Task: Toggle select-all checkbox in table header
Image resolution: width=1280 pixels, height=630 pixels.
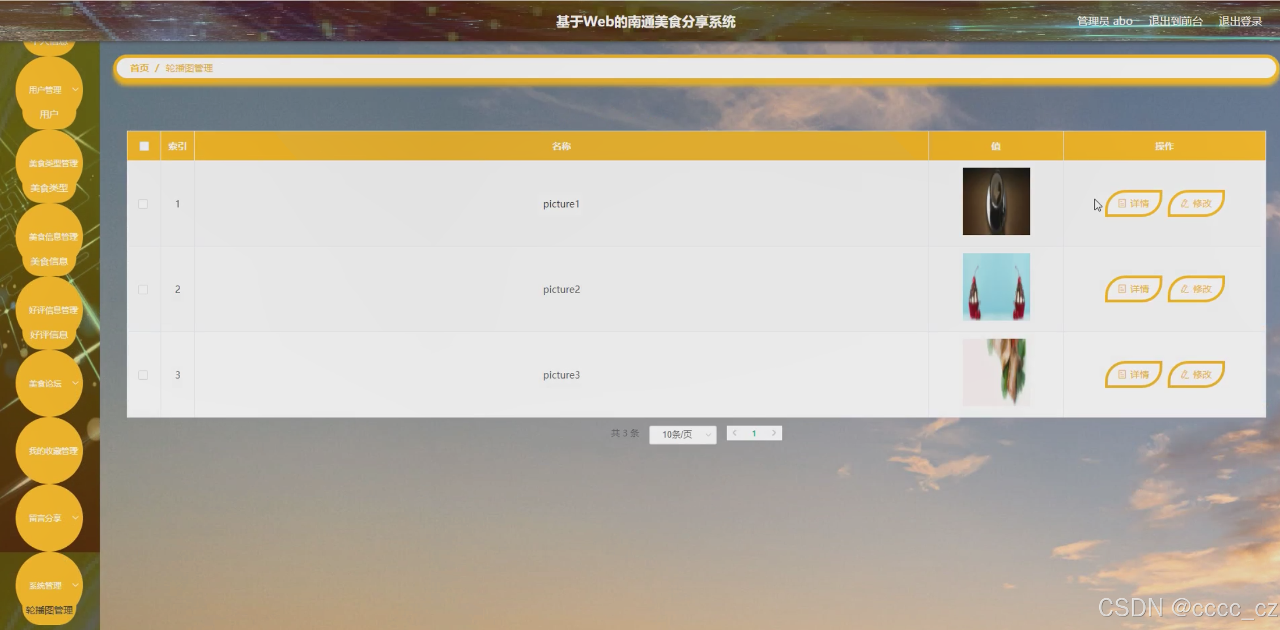Action: point(144,146)
